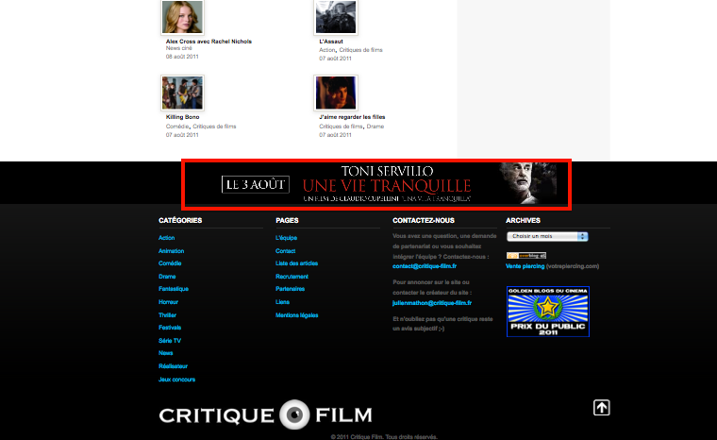Open the Jeux concours category link

pyautogui.click(x=176, y=380)
